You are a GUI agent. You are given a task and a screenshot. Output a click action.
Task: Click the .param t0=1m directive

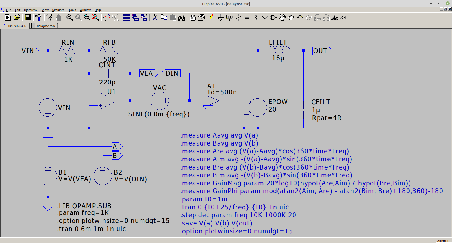(204, 199)
